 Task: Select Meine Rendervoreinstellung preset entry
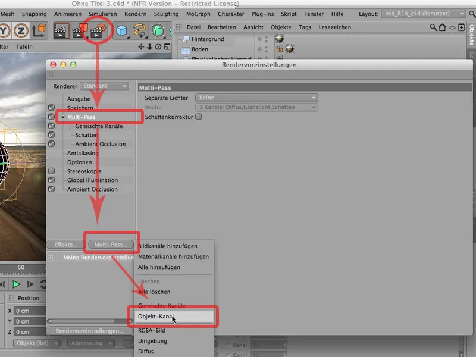pyautogui.click(x=98, y=258)
